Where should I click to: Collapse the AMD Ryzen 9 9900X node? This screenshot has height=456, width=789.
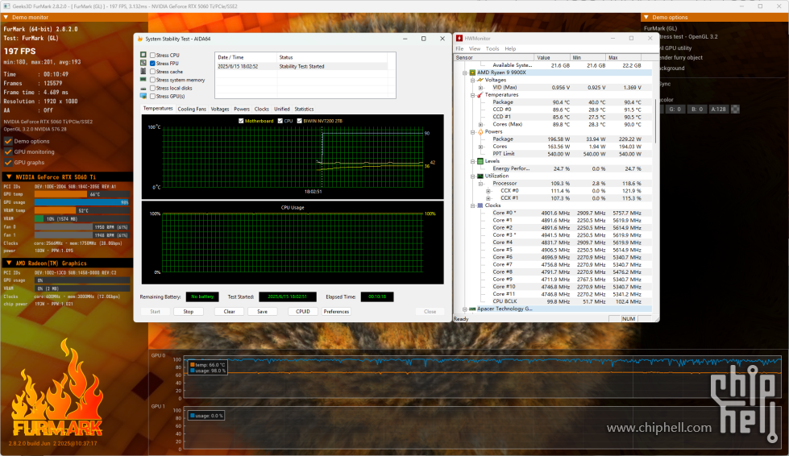[465, 73]
